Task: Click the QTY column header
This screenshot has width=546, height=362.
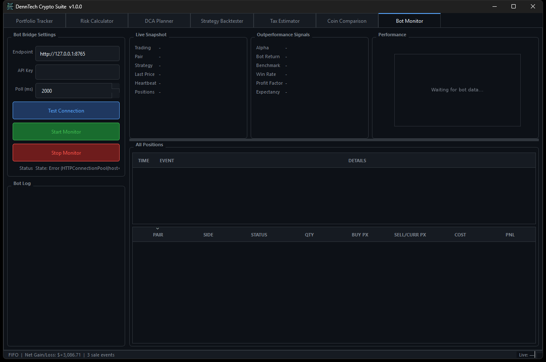Action: 309,235
